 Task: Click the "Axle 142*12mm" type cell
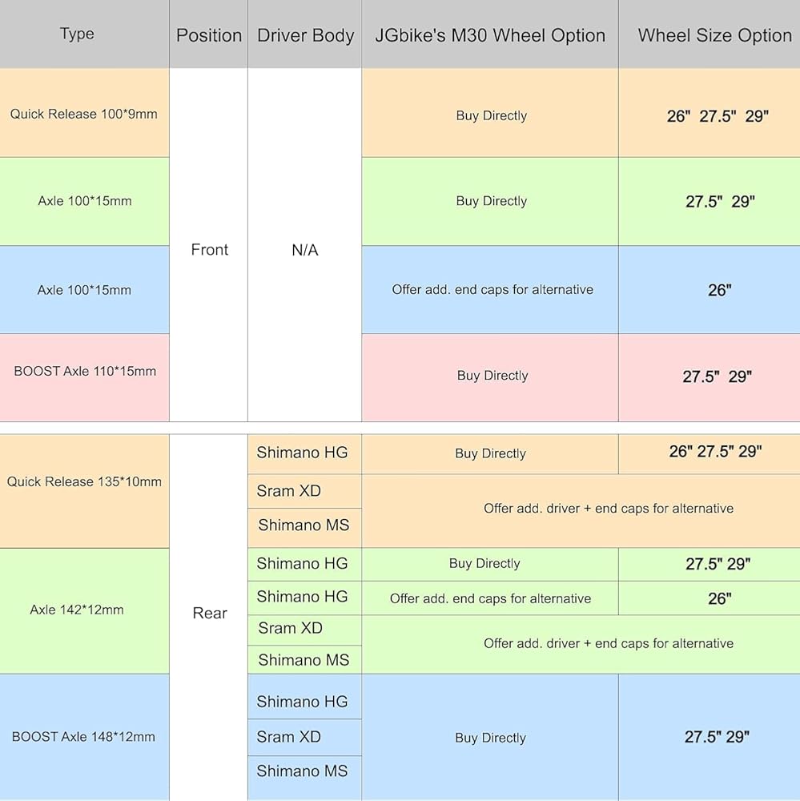[77, 610]
